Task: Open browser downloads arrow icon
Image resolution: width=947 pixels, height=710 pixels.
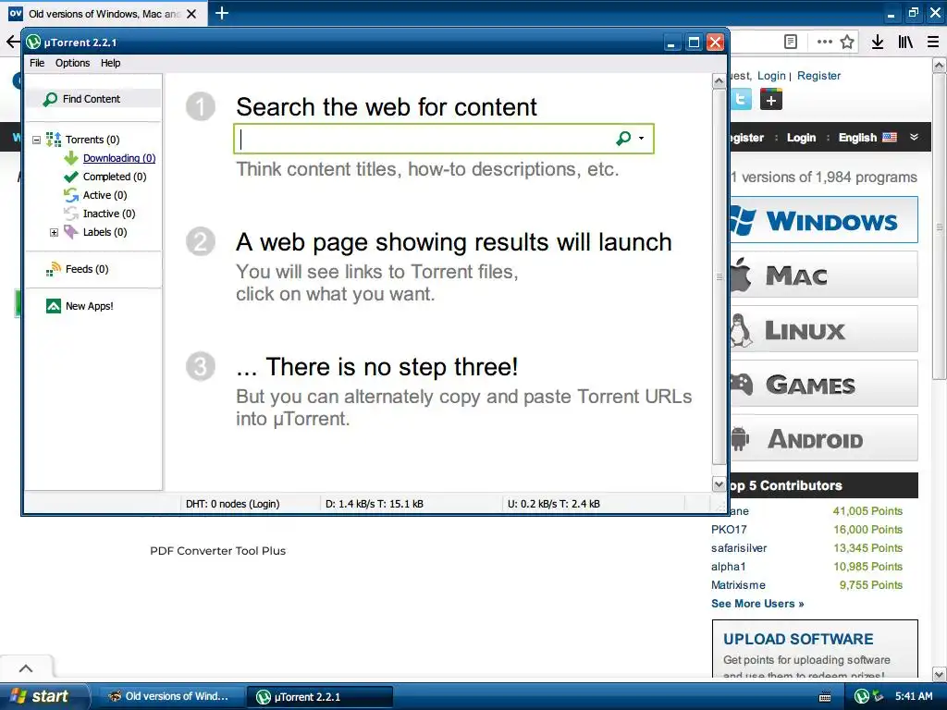Action: pyautogui.click(x=878, y=42)
